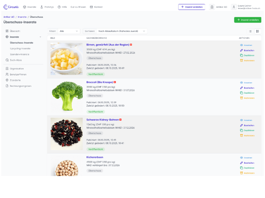Open the Kontakt item in top navigation
The image size is (265, 198).
96,7
